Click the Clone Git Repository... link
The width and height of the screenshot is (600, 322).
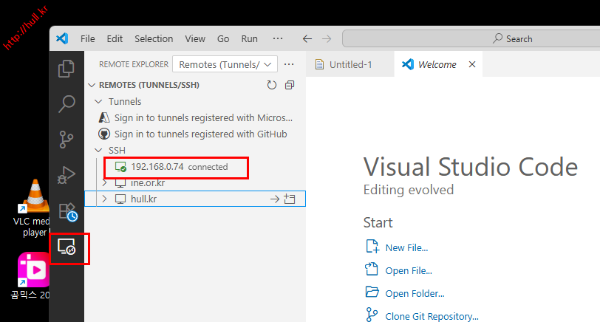pos(432,316)
